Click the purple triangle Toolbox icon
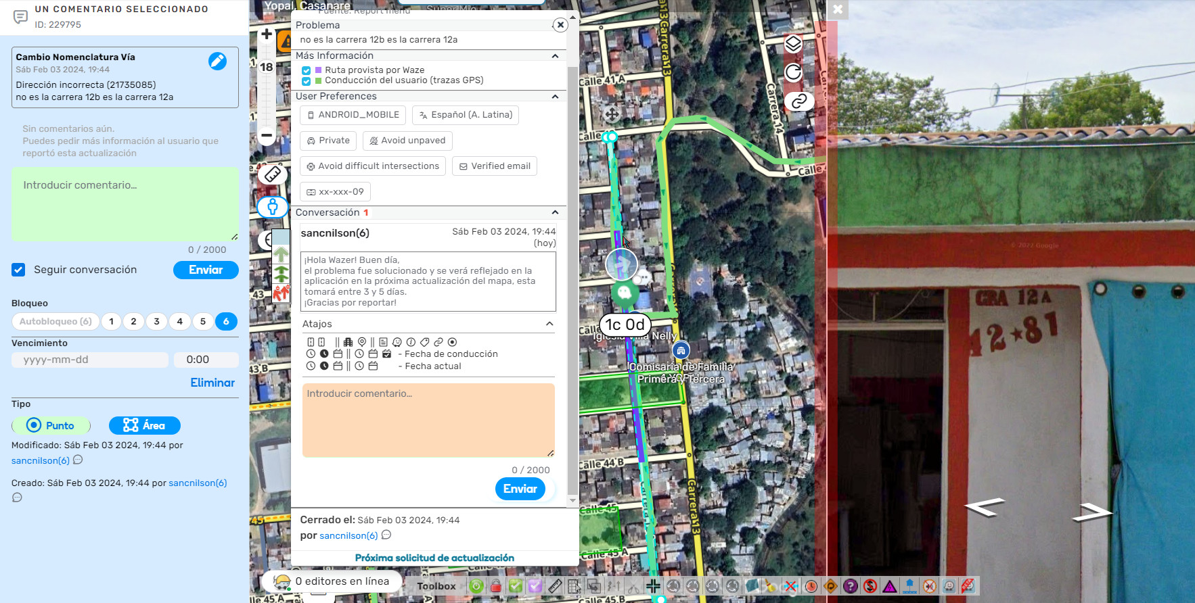 click(890, 586)
